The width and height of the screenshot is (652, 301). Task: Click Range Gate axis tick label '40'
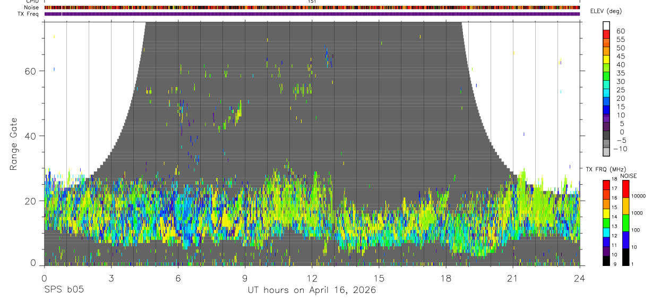(31, 136)
